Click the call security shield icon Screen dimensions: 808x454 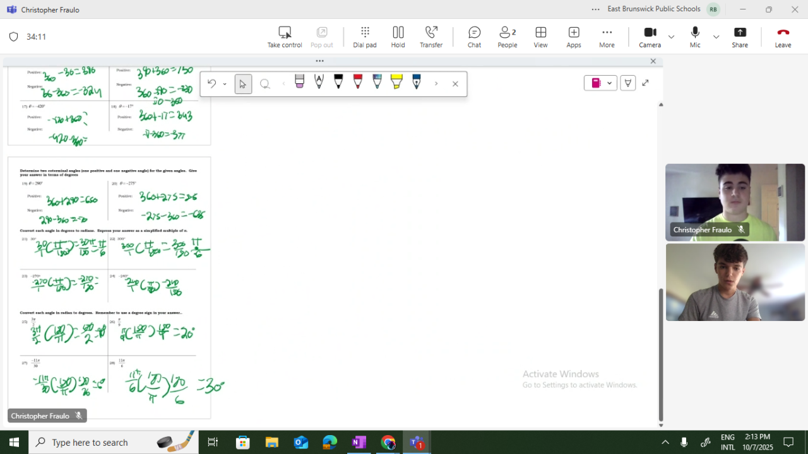pyautogui.click(x=13, y=37)
